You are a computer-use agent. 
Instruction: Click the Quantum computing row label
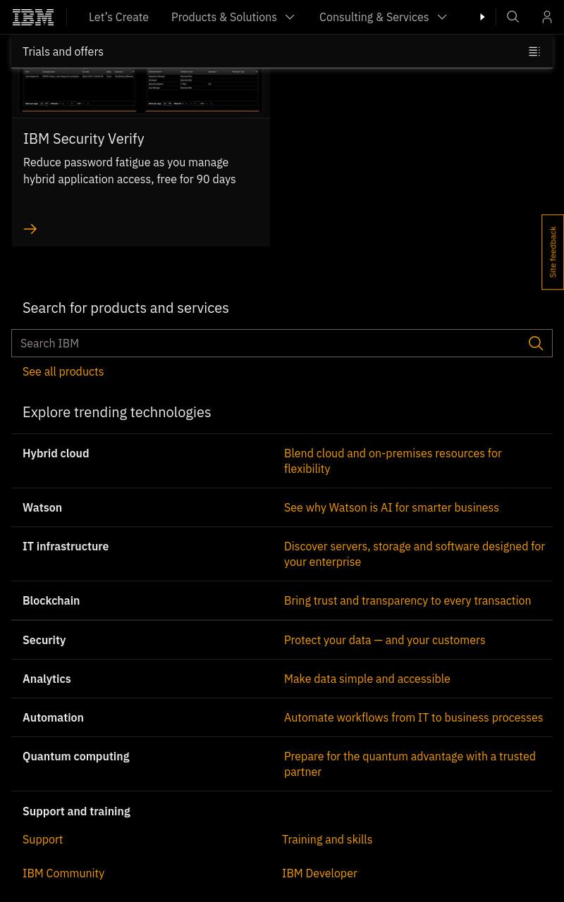pos(76,756)
